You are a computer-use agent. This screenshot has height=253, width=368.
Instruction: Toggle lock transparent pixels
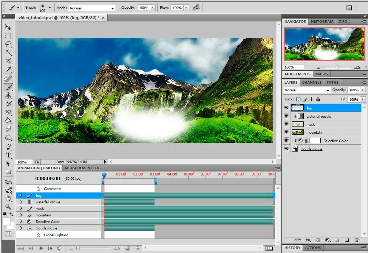pyautogui.click(x=298, y=99)
